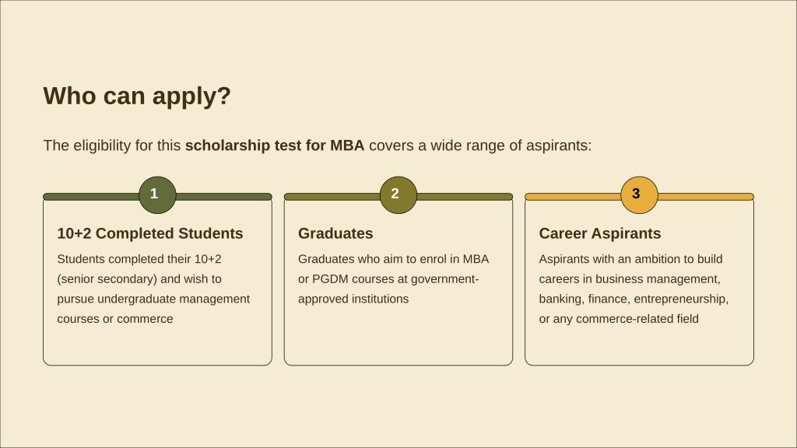This screenshot has height=448, width=797.
Task: Select the '10+2 Completed Students' heading
Action: tap(150, 233)
